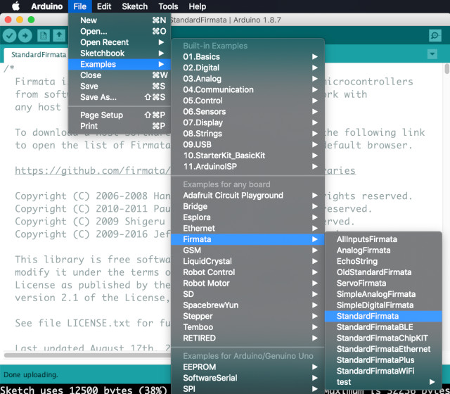
Task: Expand the Sketchbook submenu
Action: click(x=120, y=53)
